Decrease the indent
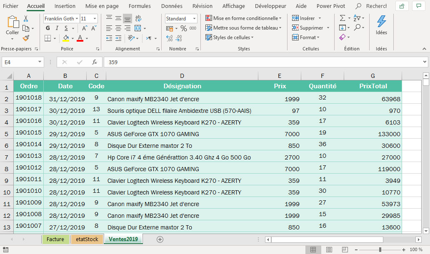430x254 pixels. (109, 38)
